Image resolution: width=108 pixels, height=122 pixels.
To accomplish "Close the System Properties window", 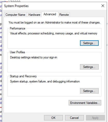I will pyautogui.click(x=103, y=6).
